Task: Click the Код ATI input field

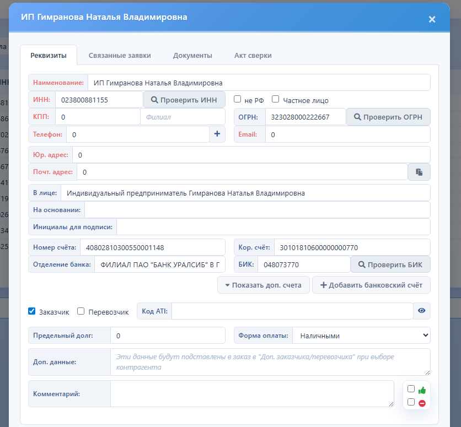Action: (292, 311)
